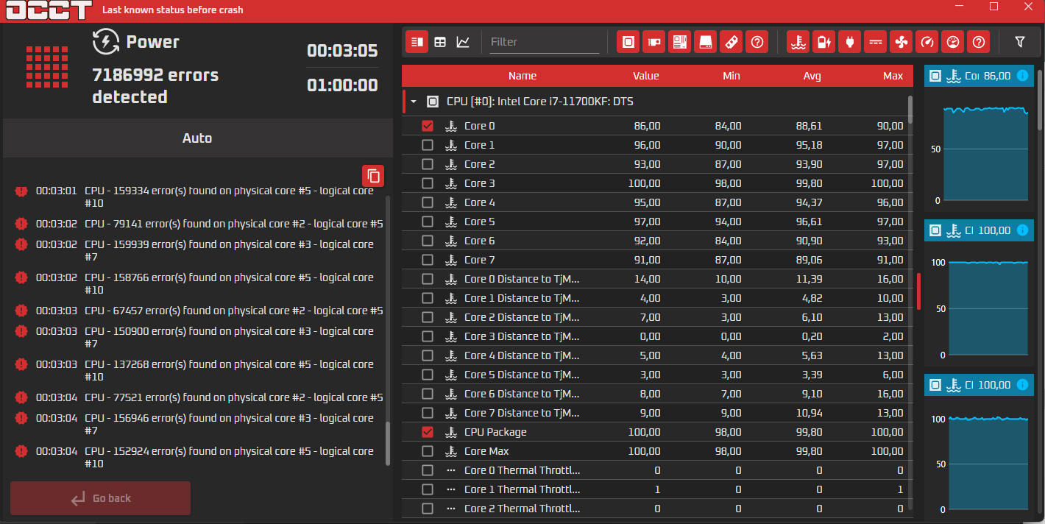Click the sensor table scrollbar thumb

pos(910,109)
